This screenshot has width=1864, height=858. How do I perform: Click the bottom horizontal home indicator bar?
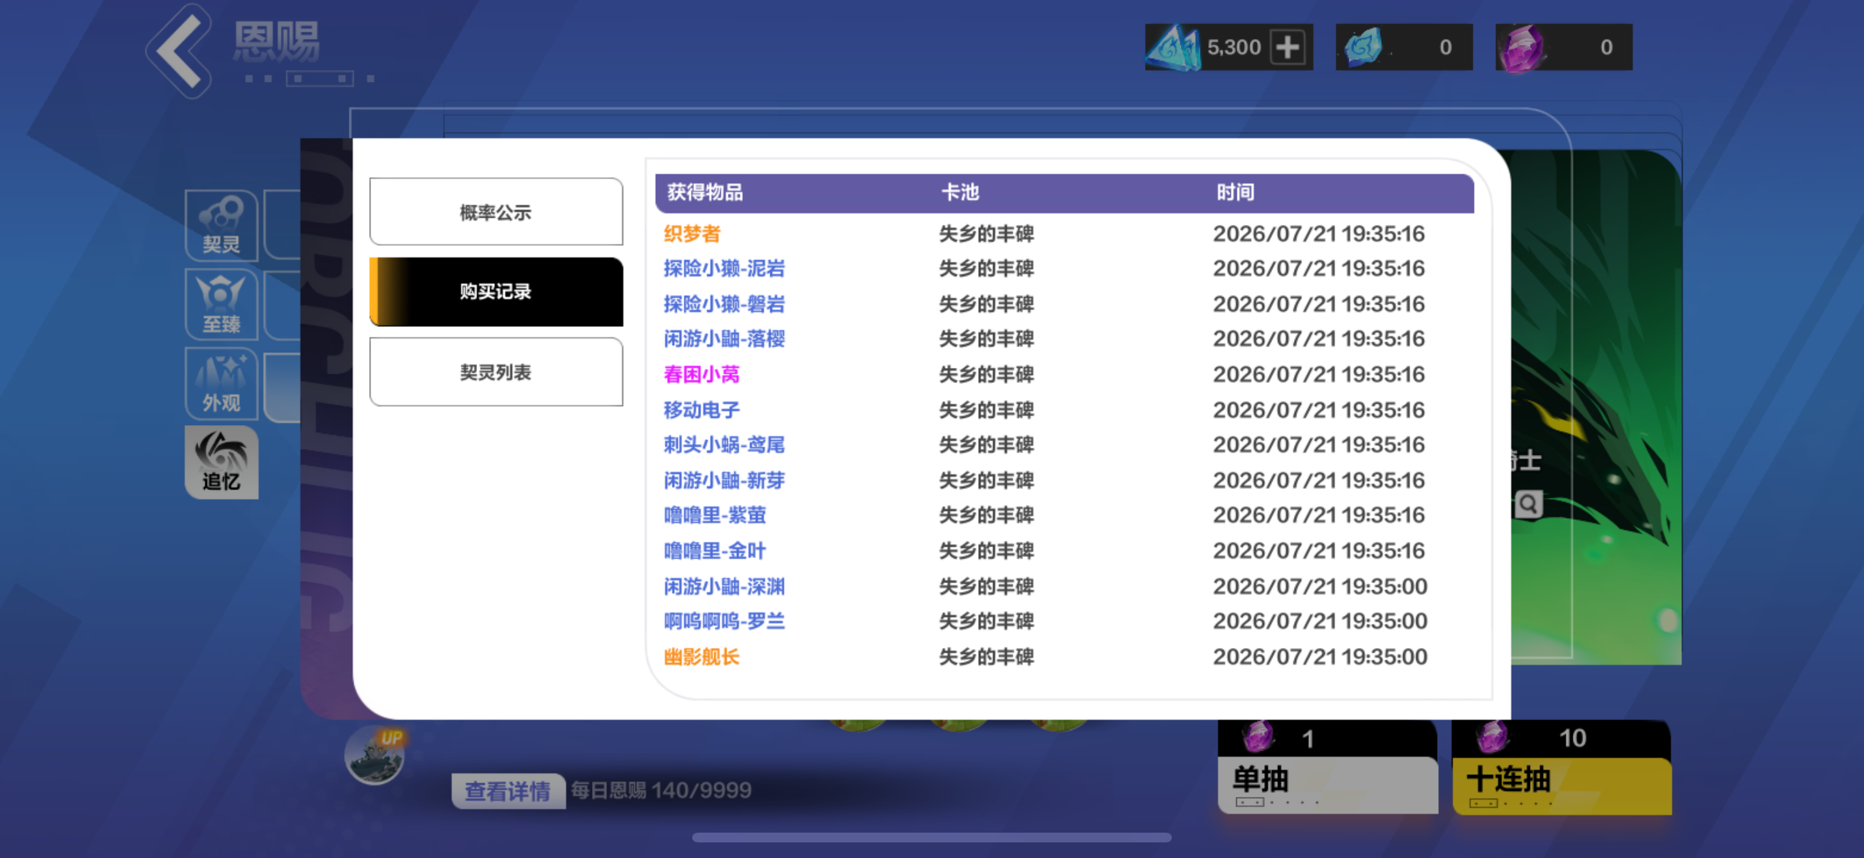point(931,837)
